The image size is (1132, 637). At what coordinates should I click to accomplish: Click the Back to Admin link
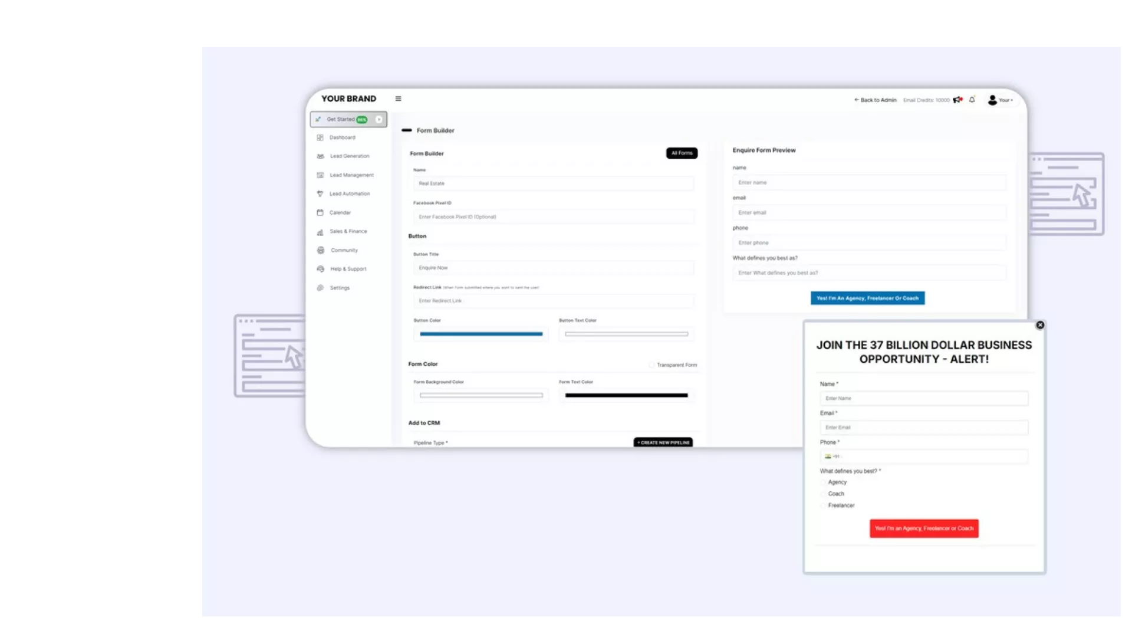click(875, 100)
